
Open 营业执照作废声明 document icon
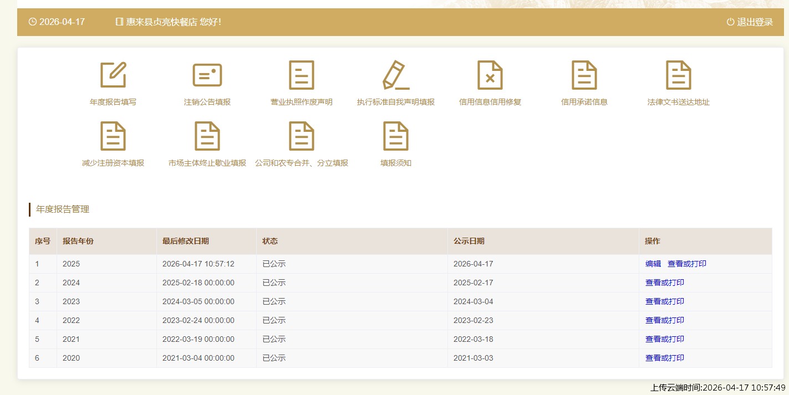click(x=302, y=75)
